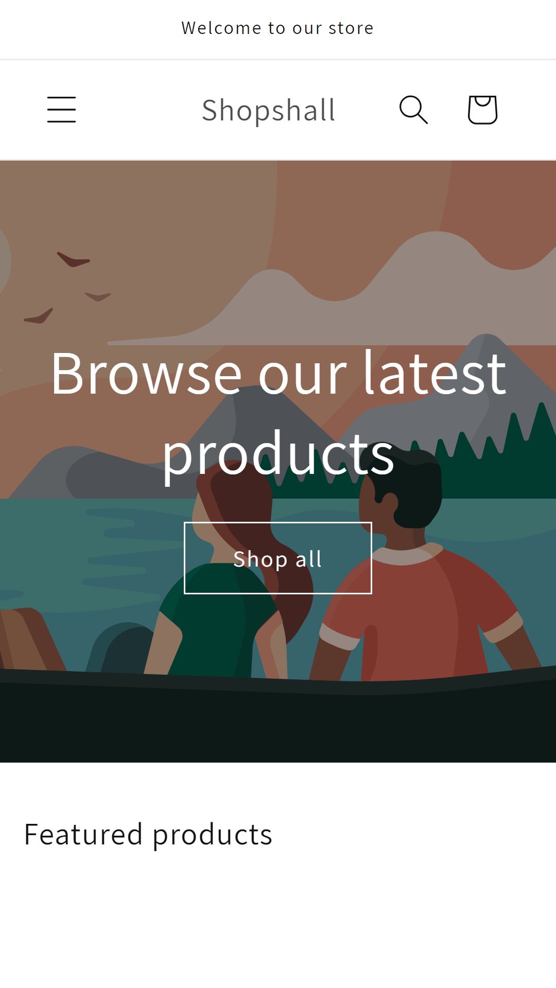This screenshot has width=556, height=988.
Task: Click the Browse our latest products heading
Action: (278, 413)
